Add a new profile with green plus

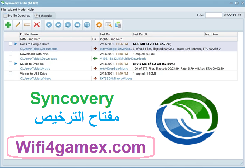(8, 25)
